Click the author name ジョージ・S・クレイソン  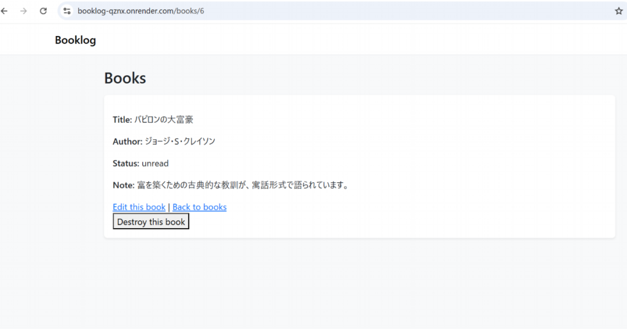(180, 142)
